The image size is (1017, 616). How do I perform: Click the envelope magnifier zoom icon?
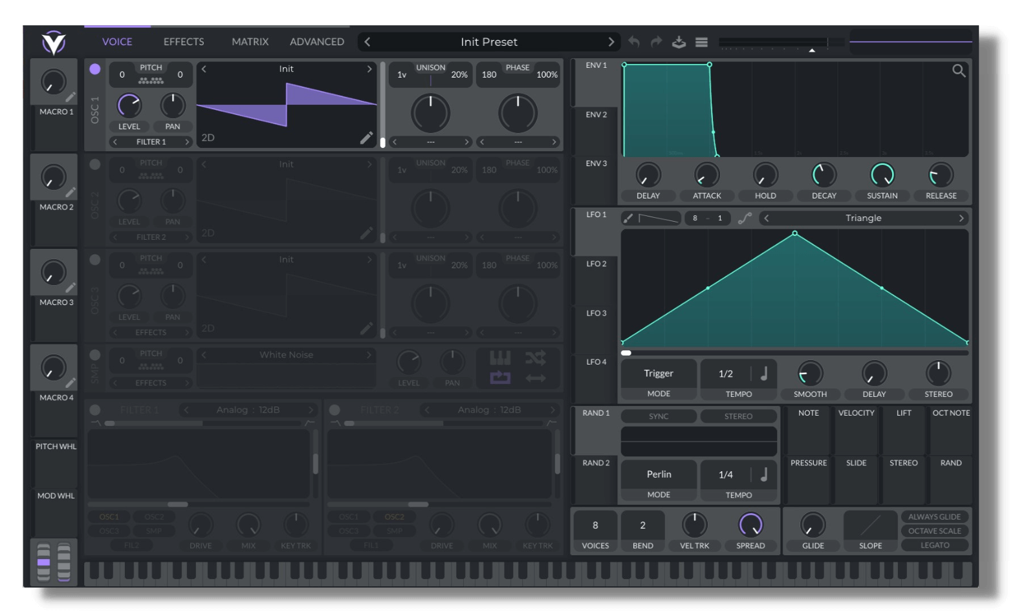point(959,70)
